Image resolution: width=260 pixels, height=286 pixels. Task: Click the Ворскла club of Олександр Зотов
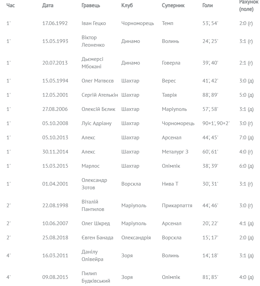tap(131, 184)
